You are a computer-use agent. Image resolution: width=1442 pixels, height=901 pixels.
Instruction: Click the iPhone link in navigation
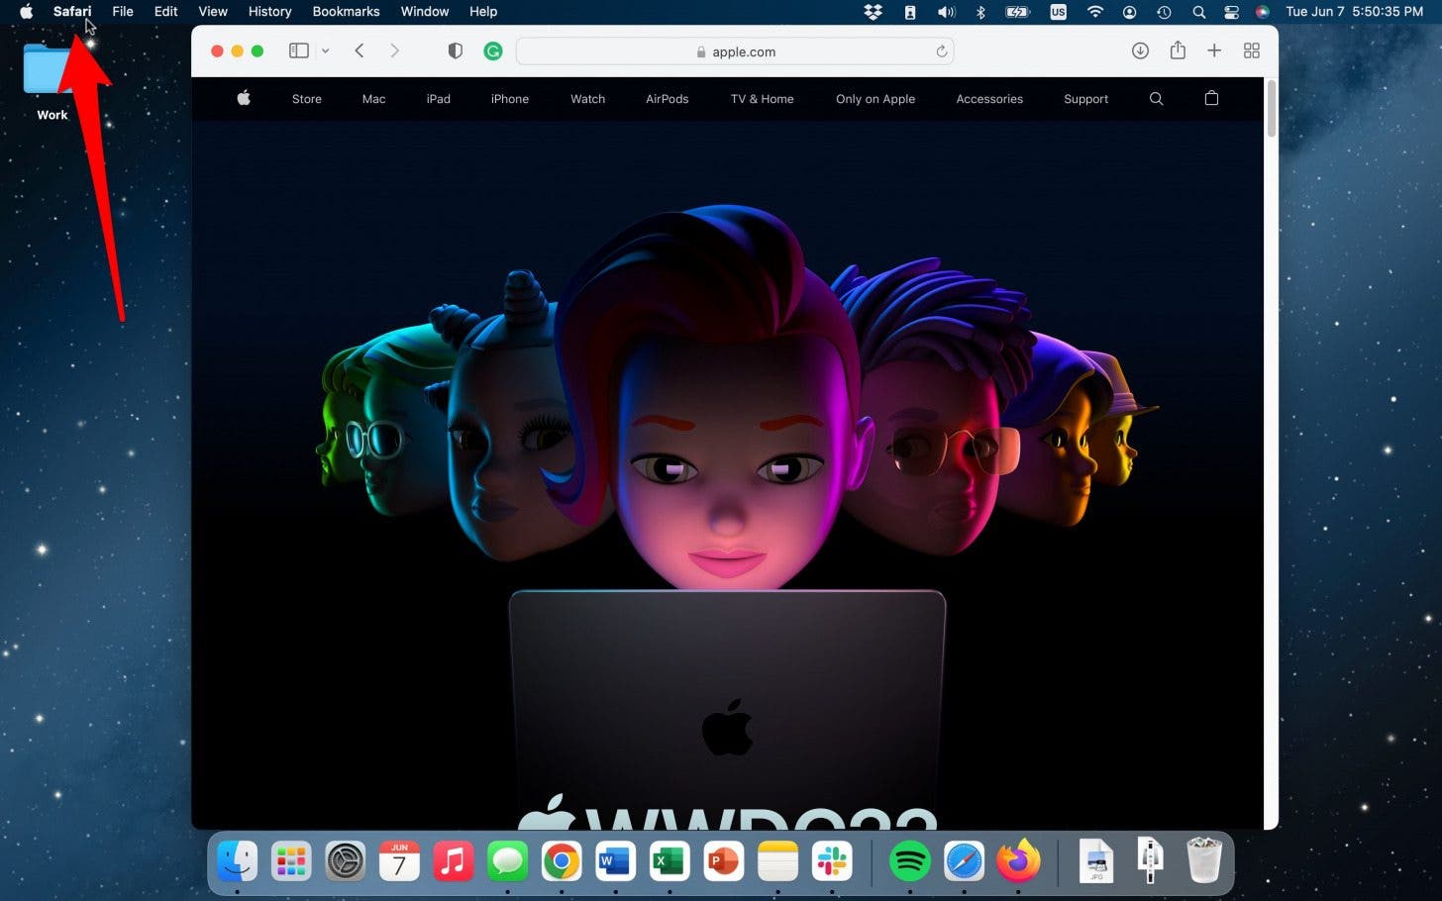[x=509, y=99]
